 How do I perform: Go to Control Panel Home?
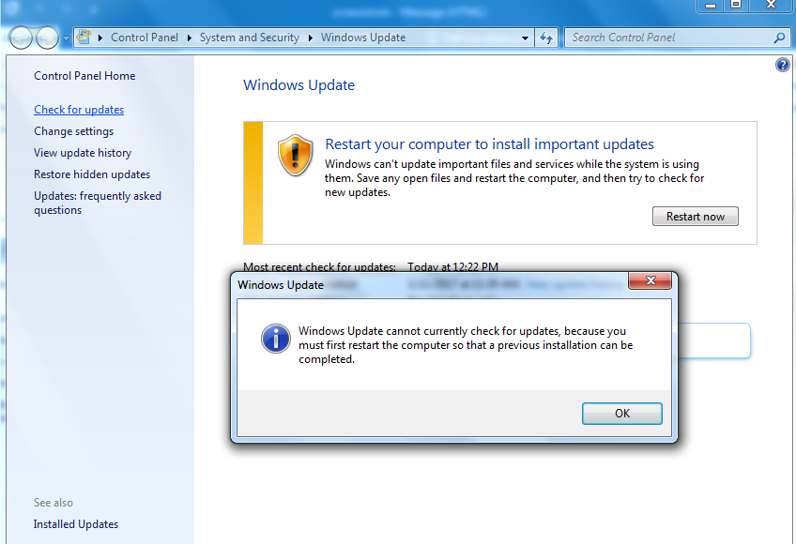84,76
